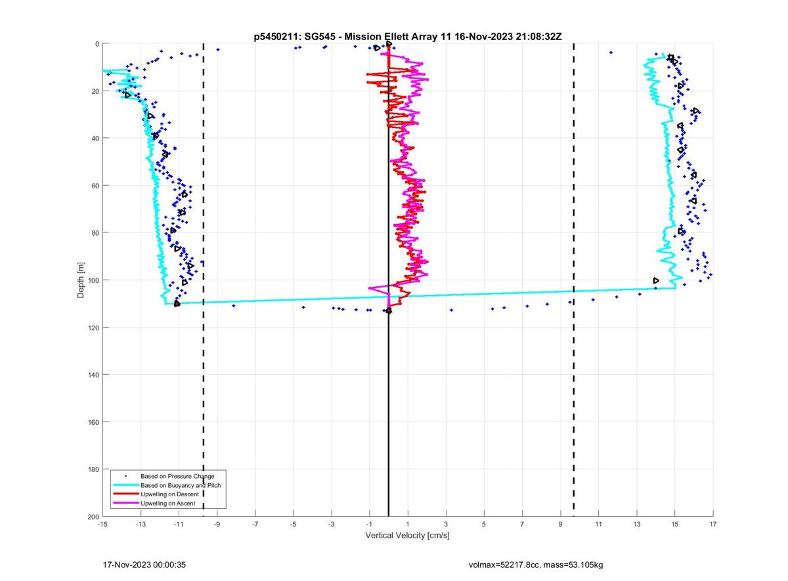Image resolution: width=788 pixels, height=581 pixels.
Task: Click the -5 tick on the velocity axis
Action: (293, 525)
